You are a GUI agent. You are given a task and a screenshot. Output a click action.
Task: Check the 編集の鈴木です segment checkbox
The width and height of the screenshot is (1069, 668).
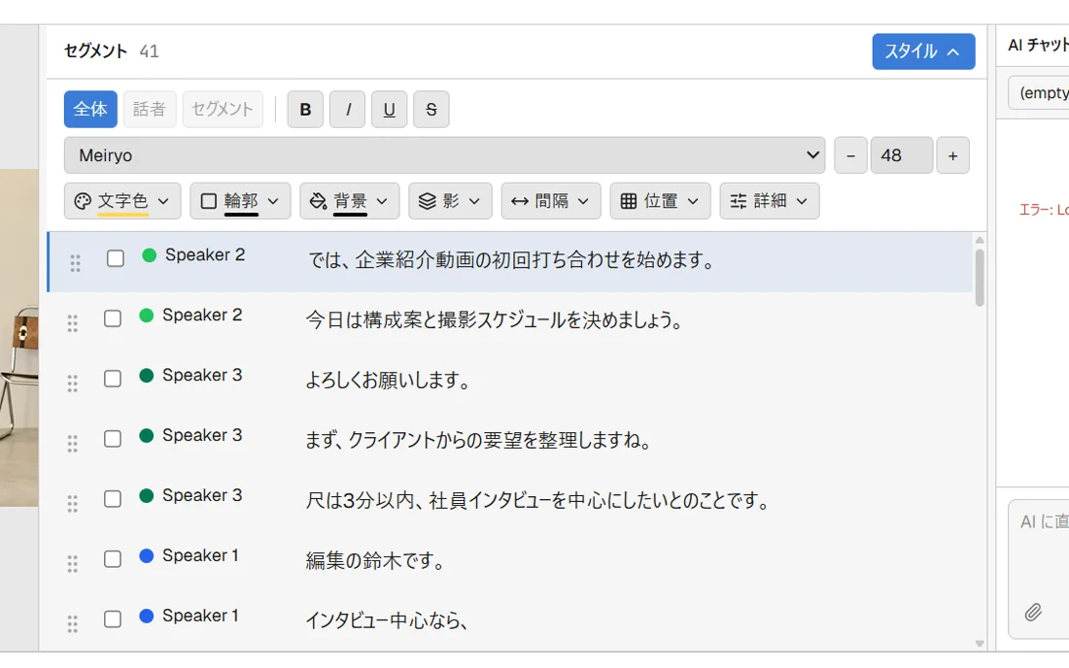tap(113, 559)
